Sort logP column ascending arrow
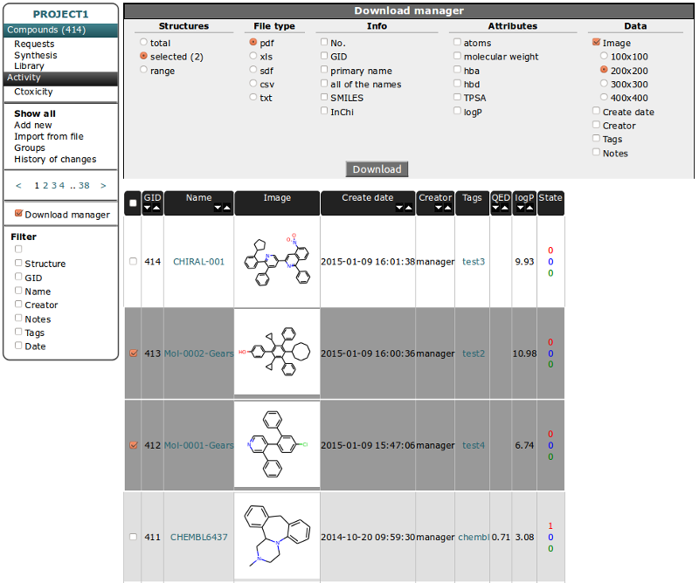The image size is (699, 583). [x=529, y=208]
